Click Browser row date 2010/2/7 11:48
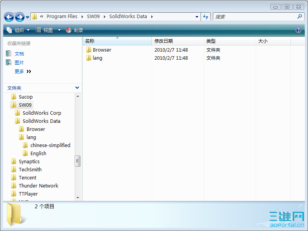 pyautogui.click(x=171, y=50)
